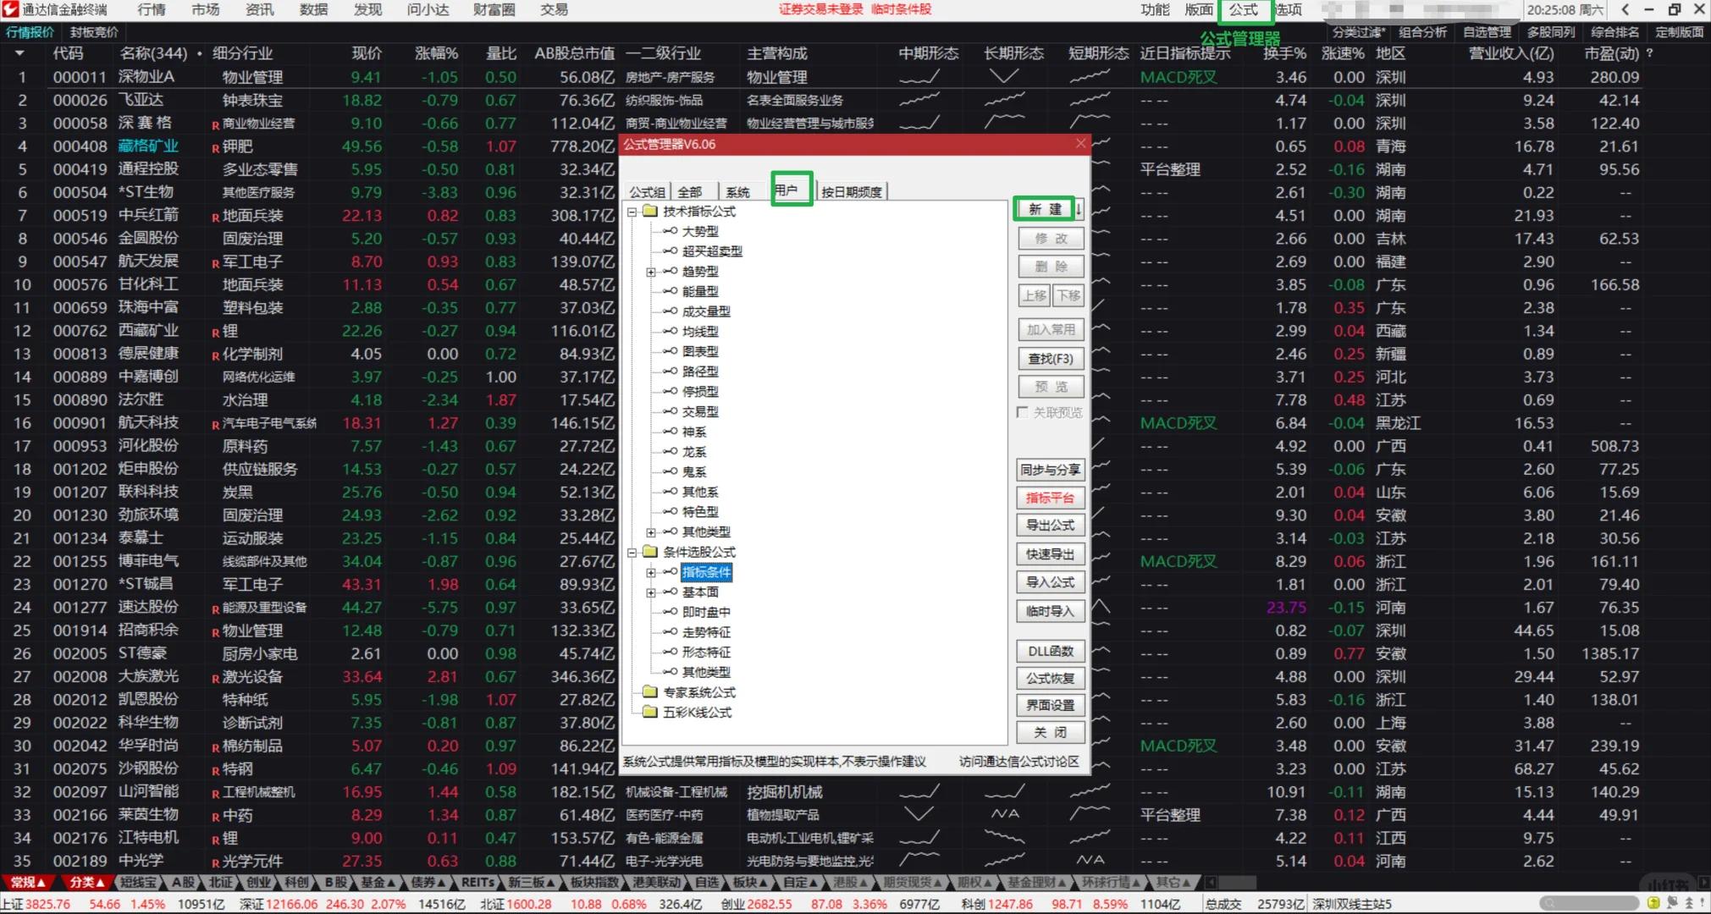Click the 通达信 app logo icon
The height and width of the screenshot is (914, 1711).
pyautogui.click(x=10, y=9)
